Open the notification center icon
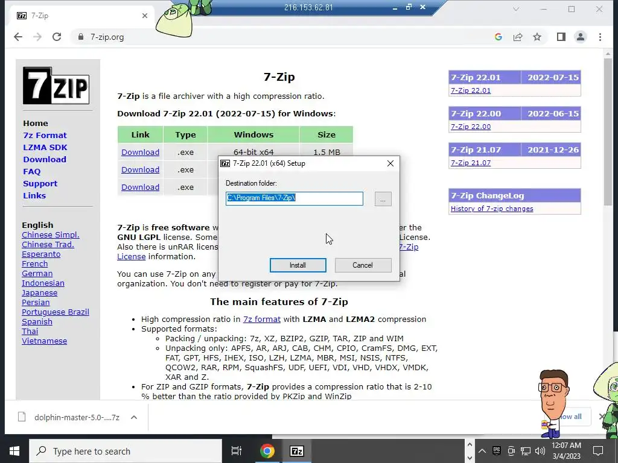Viewport: 618px width, 463px height. [598, 451]
